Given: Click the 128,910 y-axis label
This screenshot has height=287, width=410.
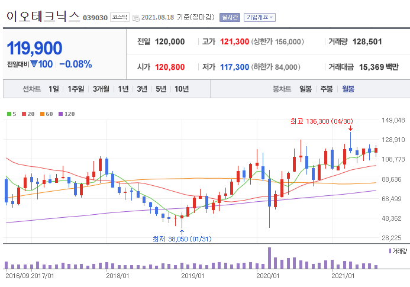Looking at the screenshot, I should pos(393,140).
